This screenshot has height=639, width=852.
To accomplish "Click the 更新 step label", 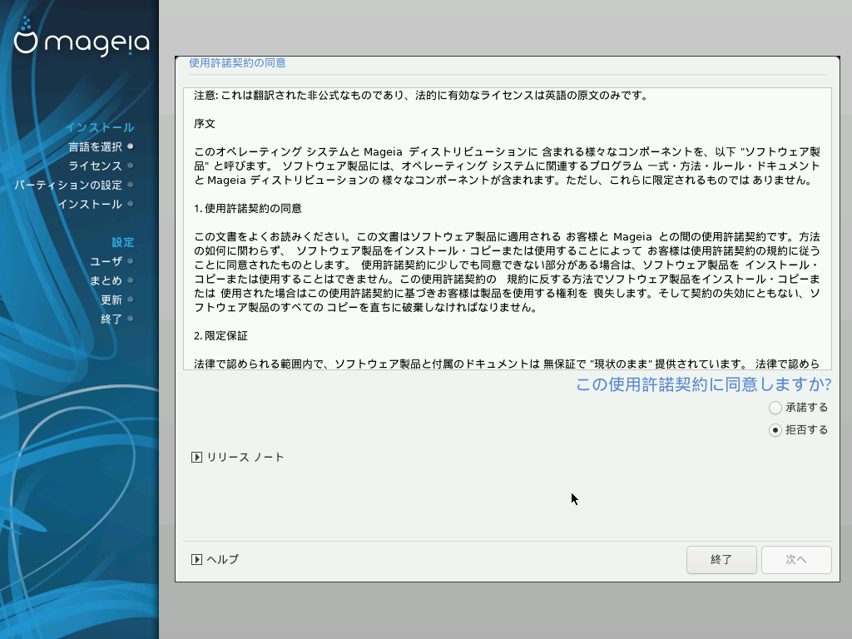I will (x=111, y=300).
